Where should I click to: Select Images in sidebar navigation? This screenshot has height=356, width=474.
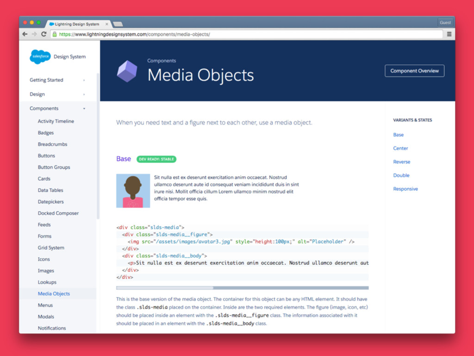point(46,271)
